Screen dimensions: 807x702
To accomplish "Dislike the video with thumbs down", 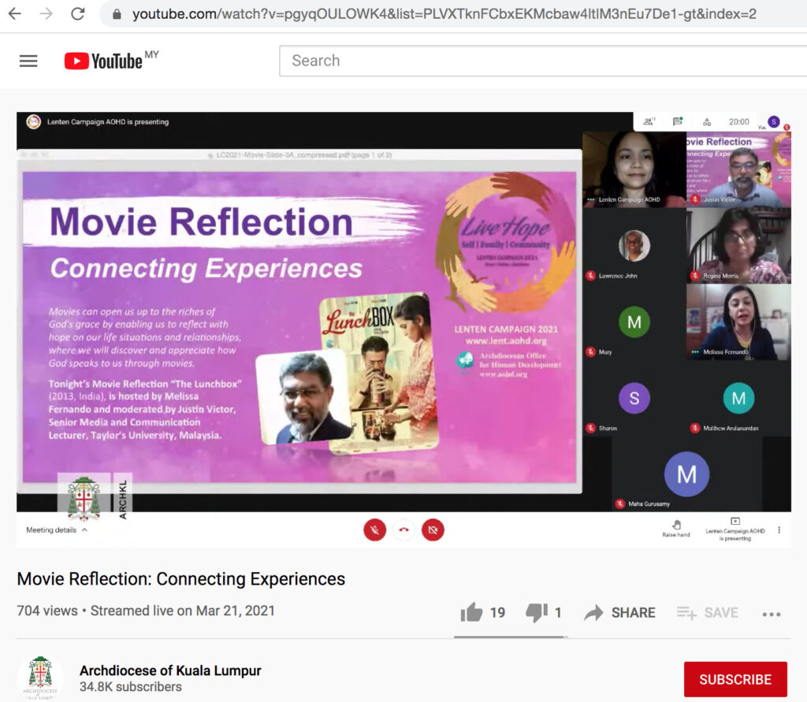I will 537,612.
